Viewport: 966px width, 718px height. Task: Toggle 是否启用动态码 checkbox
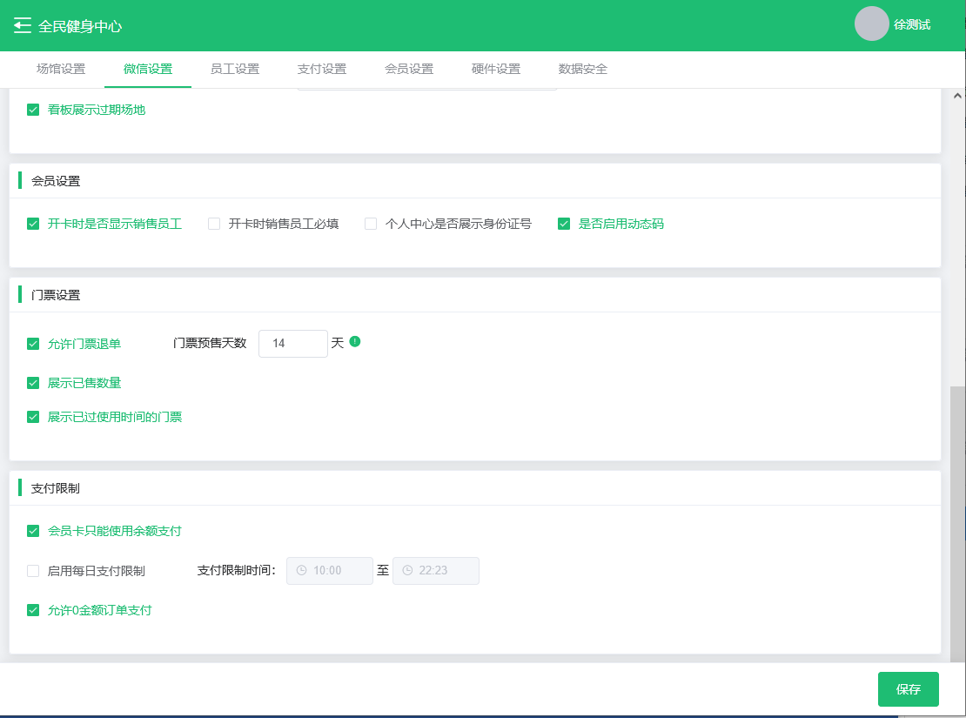[x=564, y=224]
